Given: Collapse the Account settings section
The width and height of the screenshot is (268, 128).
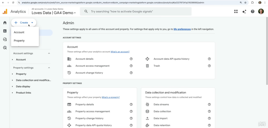Looking at the screenshot, I should pos(49,53).
